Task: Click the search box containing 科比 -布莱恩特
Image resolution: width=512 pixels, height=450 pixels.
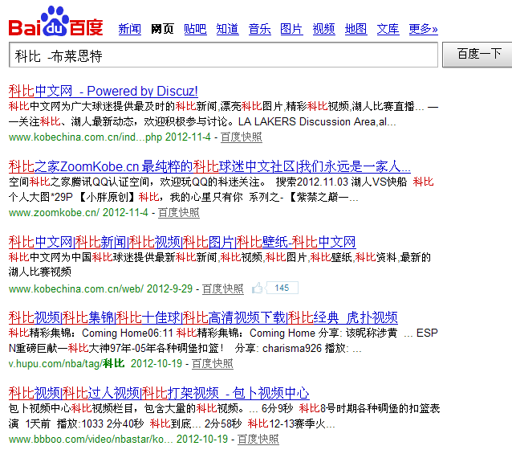Action: pos(223,55)
